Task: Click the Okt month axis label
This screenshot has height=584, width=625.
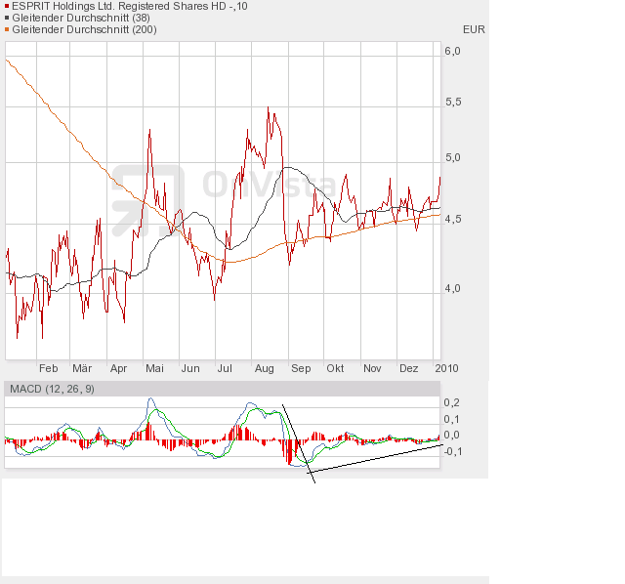Action: (335, 368)
